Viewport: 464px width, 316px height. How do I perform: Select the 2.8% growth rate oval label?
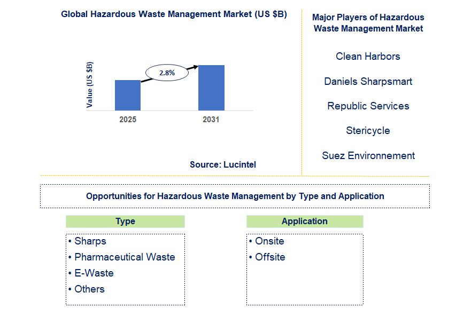coord(167,73)
